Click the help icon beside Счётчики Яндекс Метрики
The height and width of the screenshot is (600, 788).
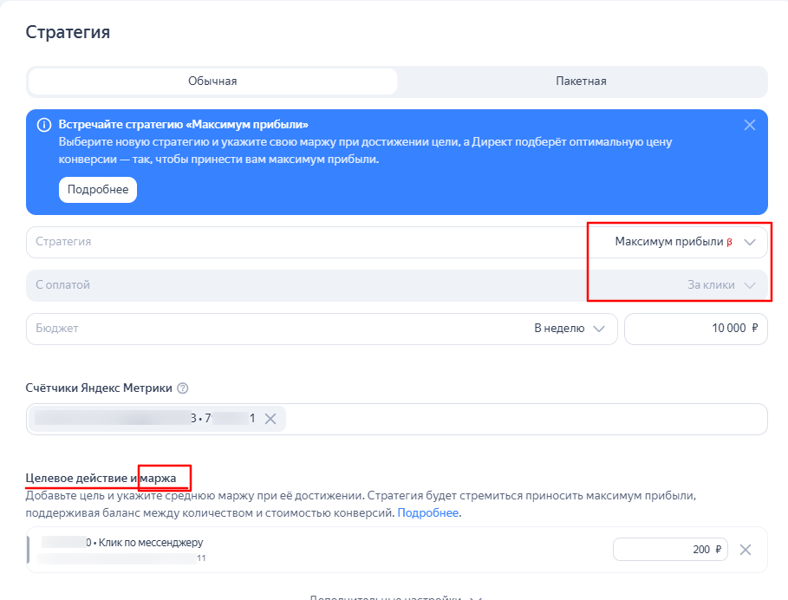click(183, 388)
